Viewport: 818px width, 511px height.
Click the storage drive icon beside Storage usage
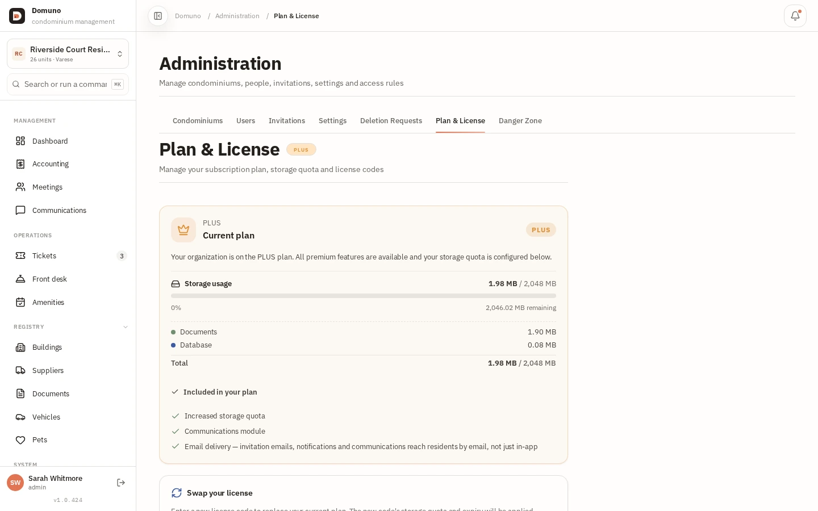pyautogui.click(x=176, y=284)
